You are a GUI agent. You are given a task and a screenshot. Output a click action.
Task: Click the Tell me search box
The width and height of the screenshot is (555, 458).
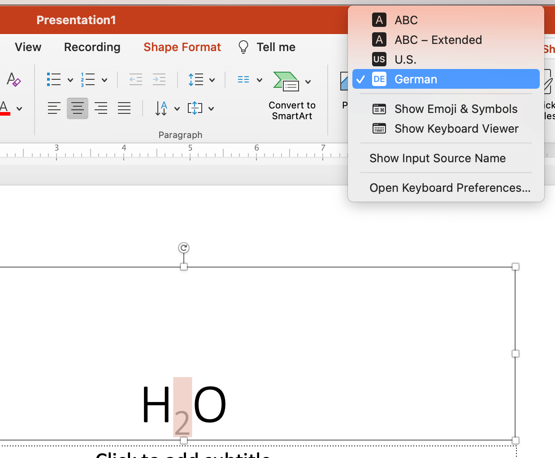click(x=276, y=47)
